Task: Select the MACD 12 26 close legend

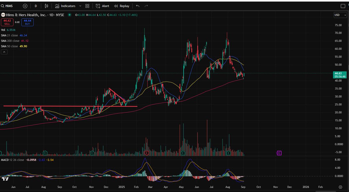Action: (13, 160)
